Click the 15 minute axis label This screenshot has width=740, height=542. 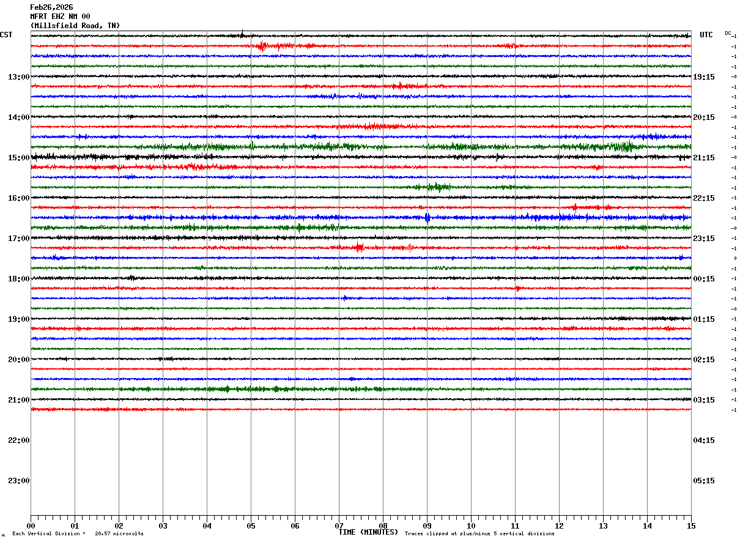(x=691, y=526)
